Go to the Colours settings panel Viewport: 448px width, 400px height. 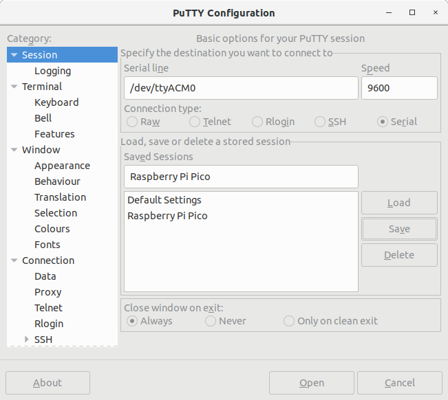[x=52, y=229]
